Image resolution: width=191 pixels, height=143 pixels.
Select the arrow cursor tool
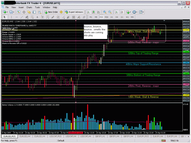coord(5,17)
